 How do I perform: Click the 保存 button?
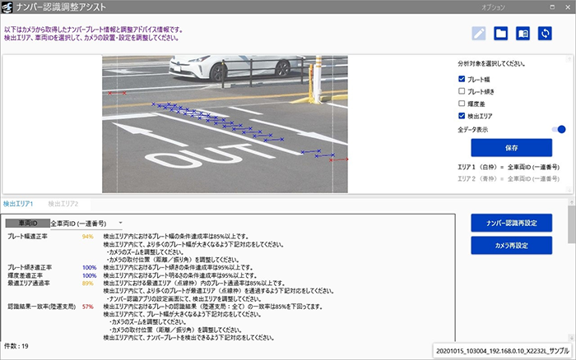pyautogui.click(x=511, y=148)
